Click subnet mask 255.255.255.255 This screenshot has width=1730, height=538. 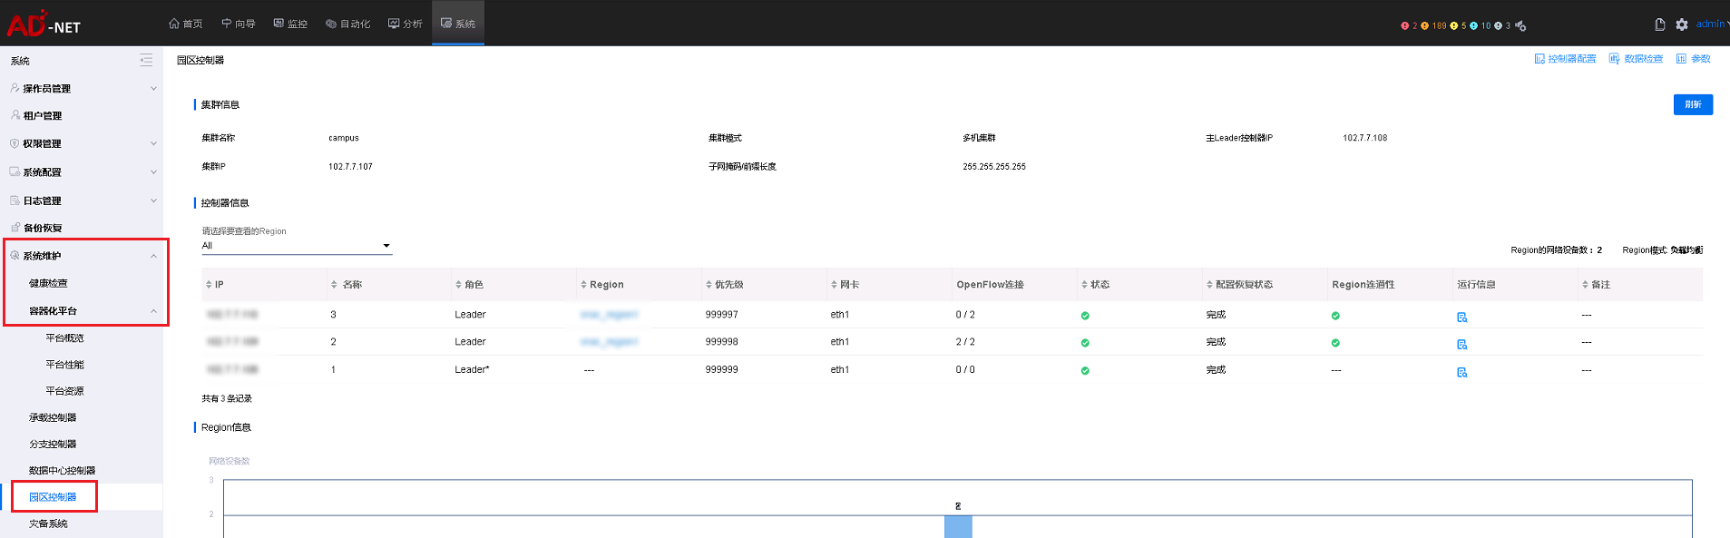point(994,167)
